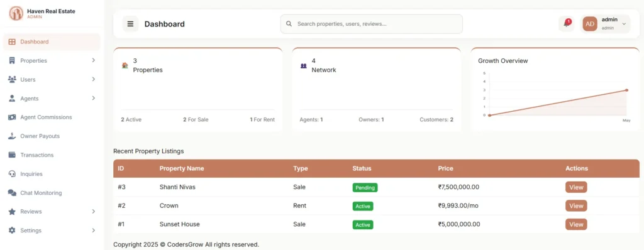Viewport: 644px width, 250px height.
Task: Select property name Shanti Nivas
Action: click(x=177, y=187)
